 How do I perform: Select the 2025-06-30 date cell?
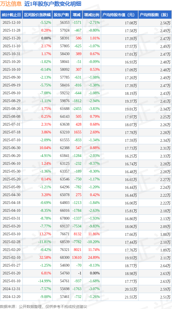(x=11, y=148)
